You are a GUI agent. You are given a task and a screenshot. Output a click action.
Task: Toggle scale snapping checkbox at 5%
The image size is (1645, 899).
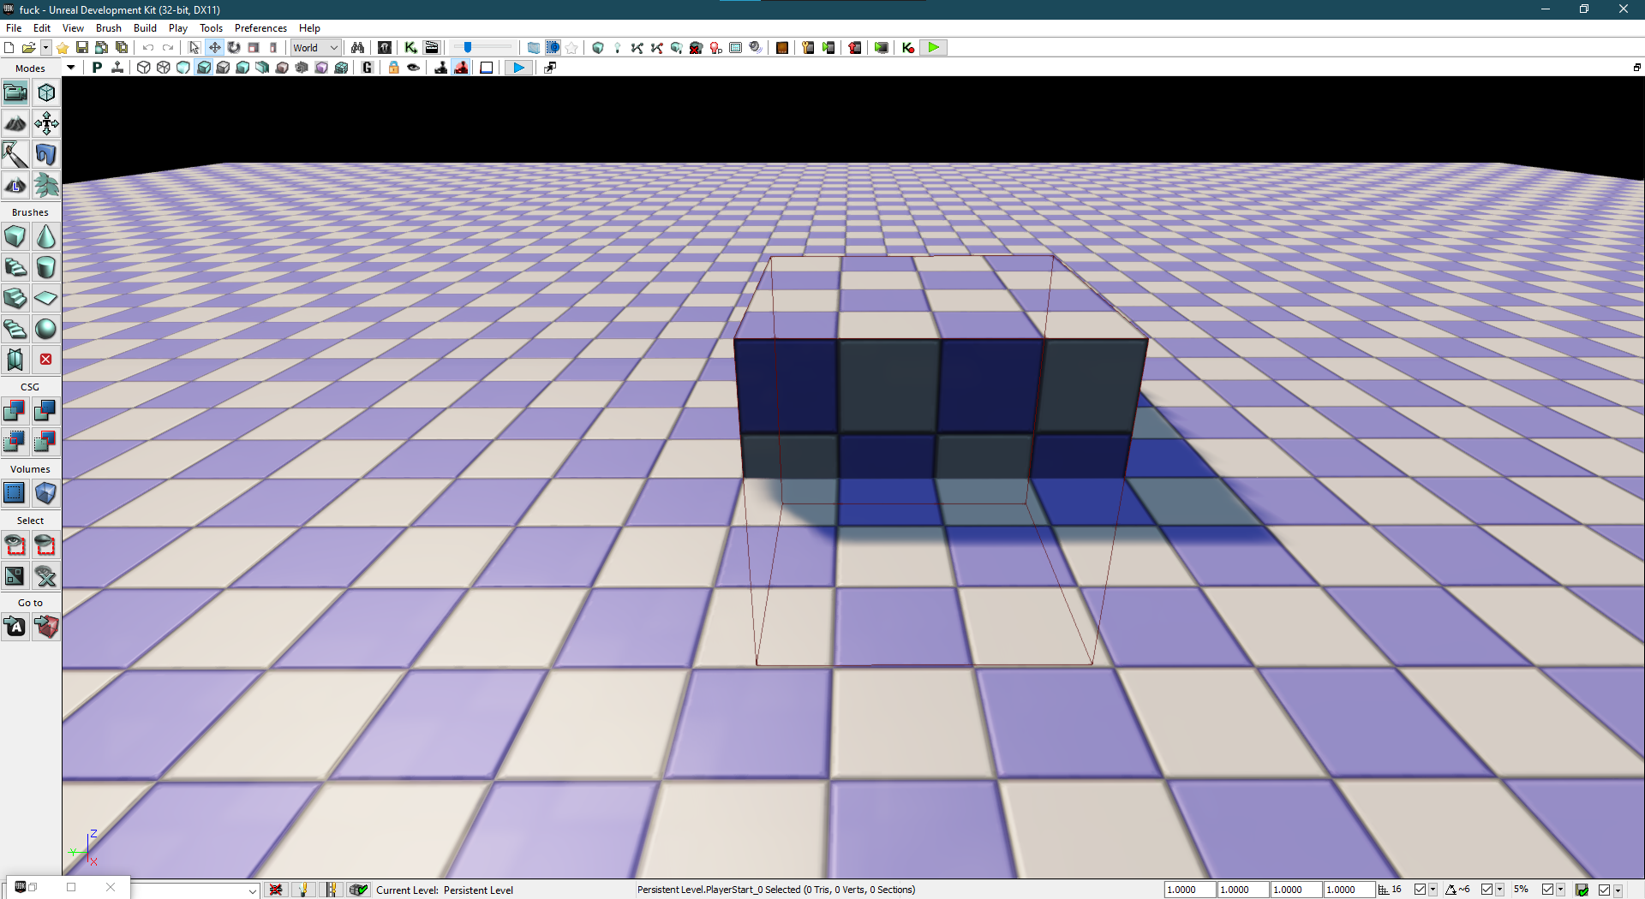pos(1547,890)
